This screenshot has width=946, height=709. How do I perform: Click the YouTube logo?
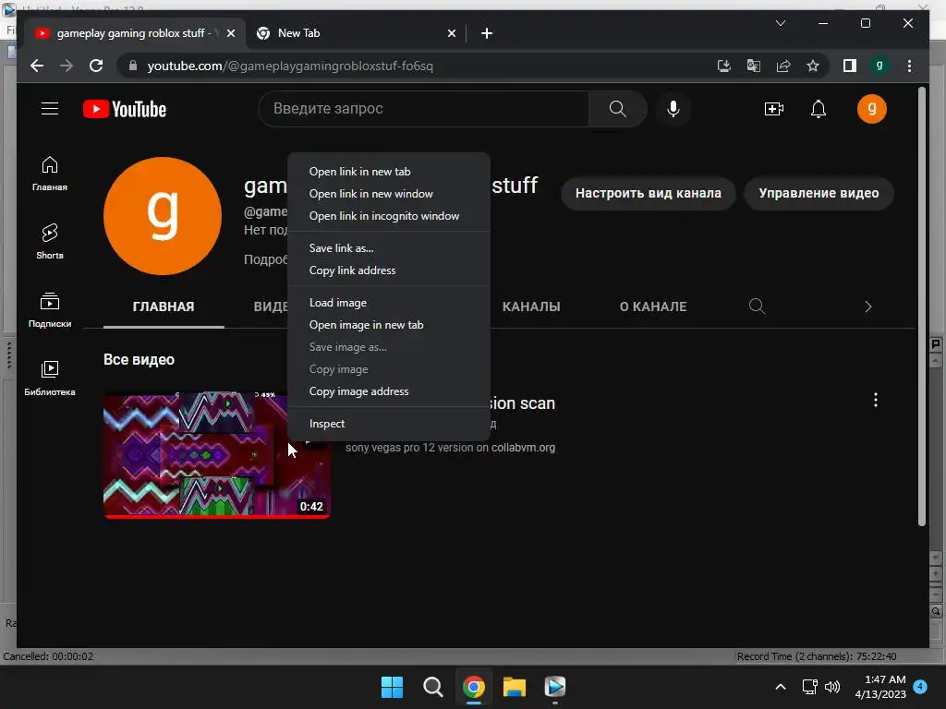click(125, 109)
